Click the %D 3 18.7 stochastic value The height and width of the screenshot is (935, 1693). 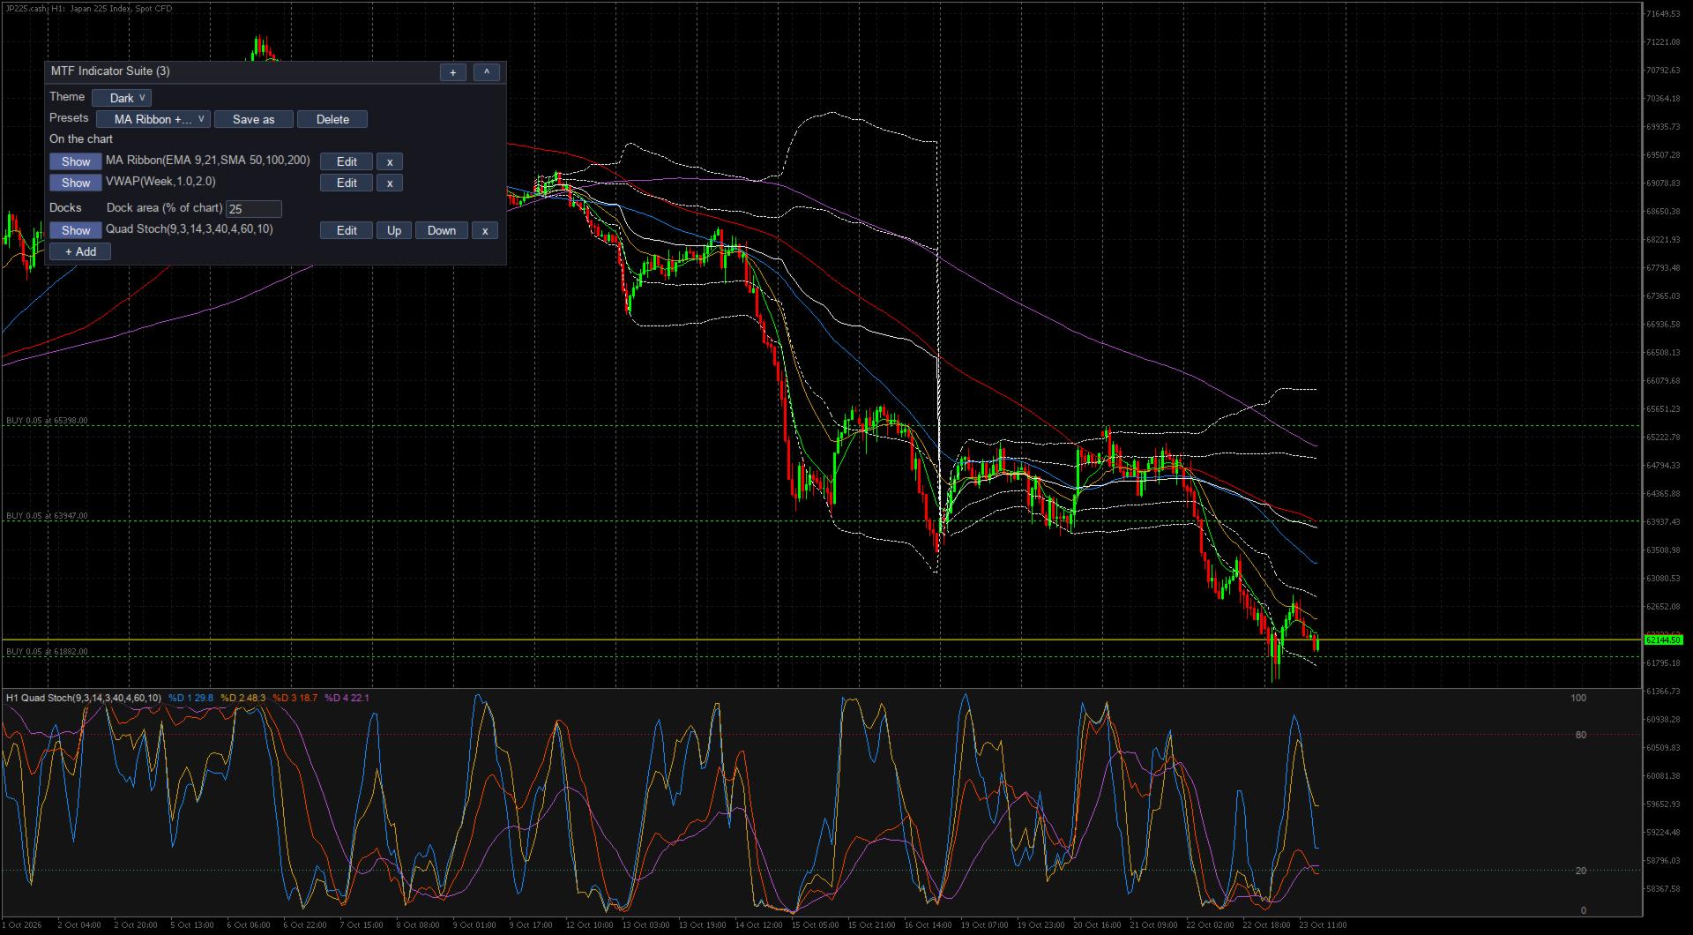[x=295, y=698]
